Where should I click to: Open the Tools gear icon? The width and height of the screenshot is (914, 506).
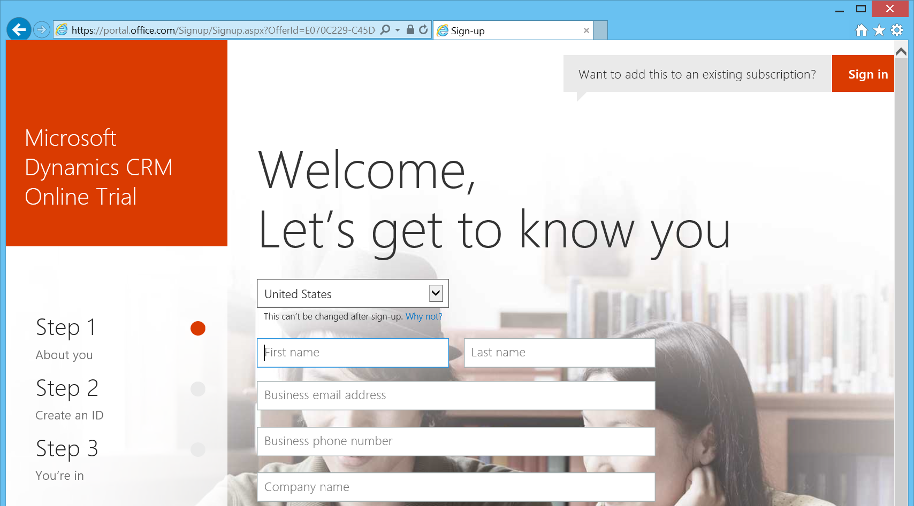[897, 30]
